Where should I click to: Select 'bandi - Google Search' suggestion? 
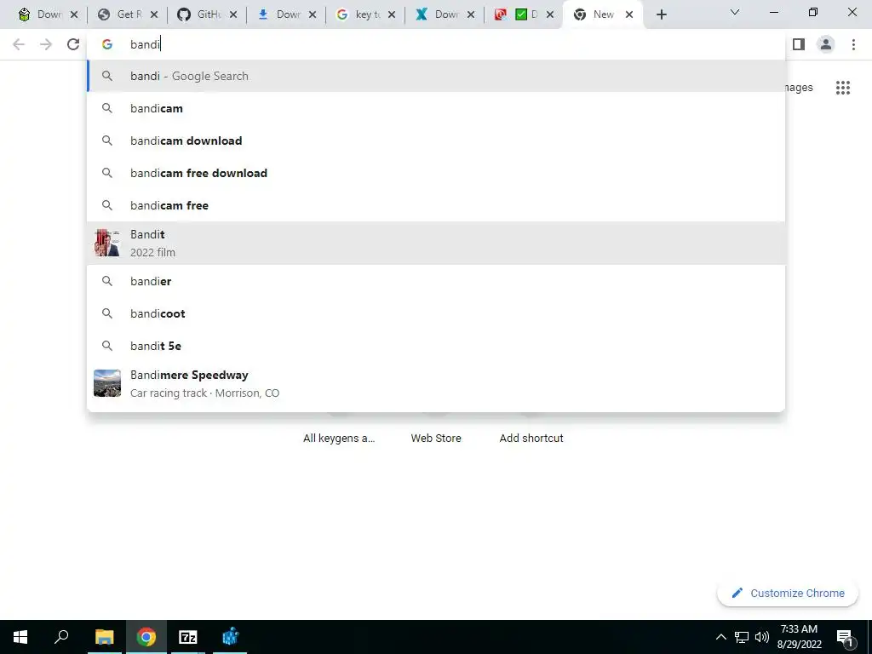[x=436, y=76]
